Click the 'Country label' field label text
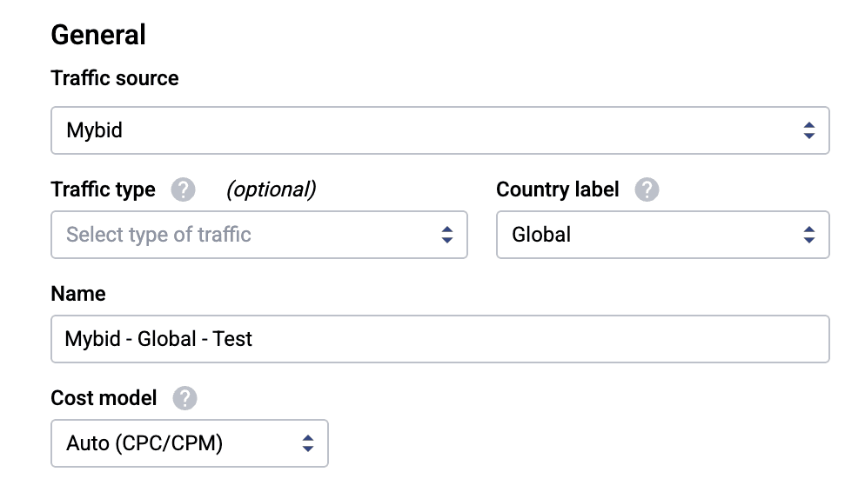This screenshot has height=492, width=865. coord(558,189)
